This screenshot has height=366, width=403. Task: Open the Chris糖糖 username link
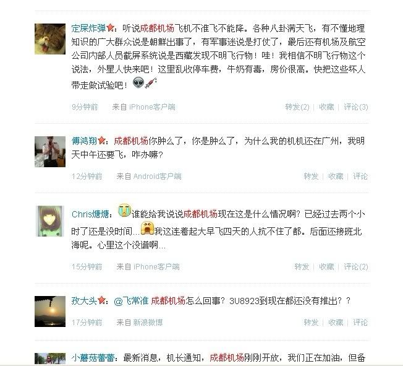(x=90, y=214)
